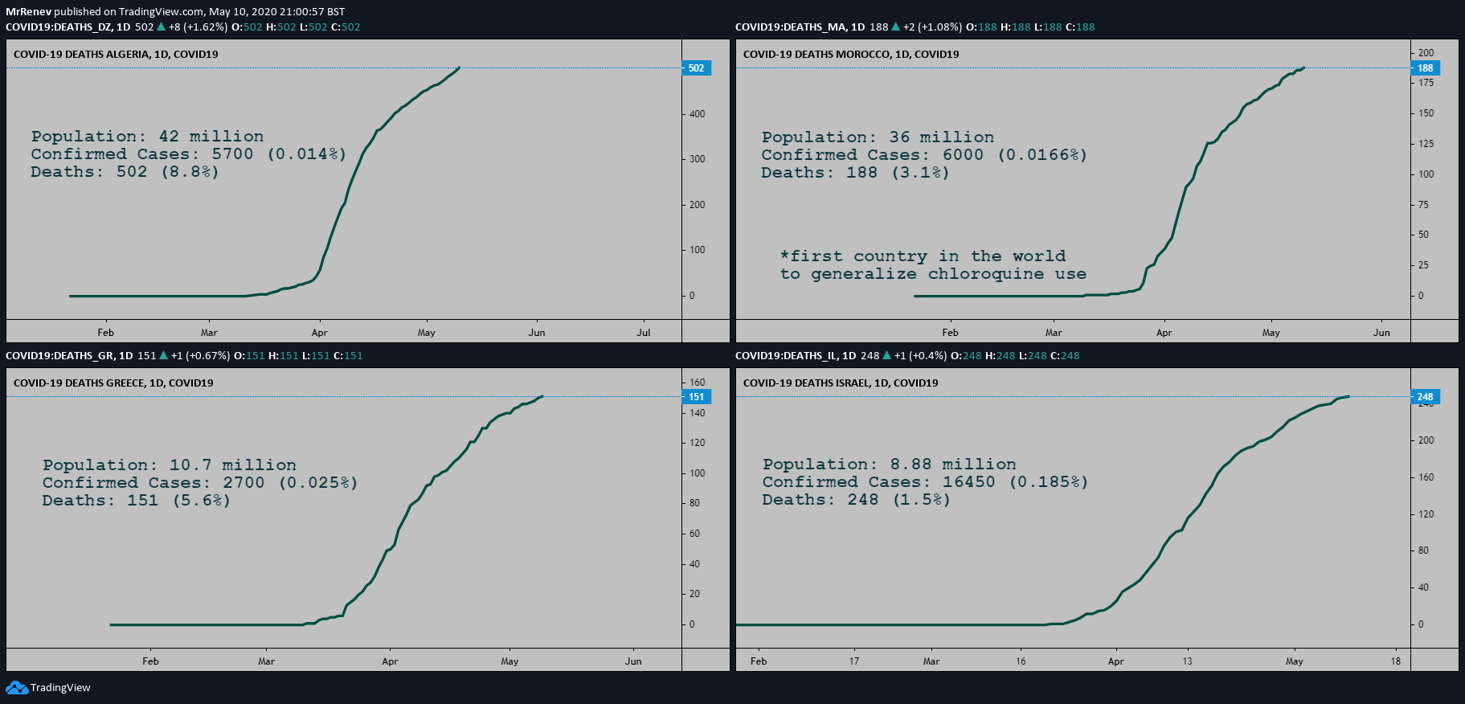Click 'Confirmed Cases: 6000 (0.0166%)' text

tap(924, 155)
